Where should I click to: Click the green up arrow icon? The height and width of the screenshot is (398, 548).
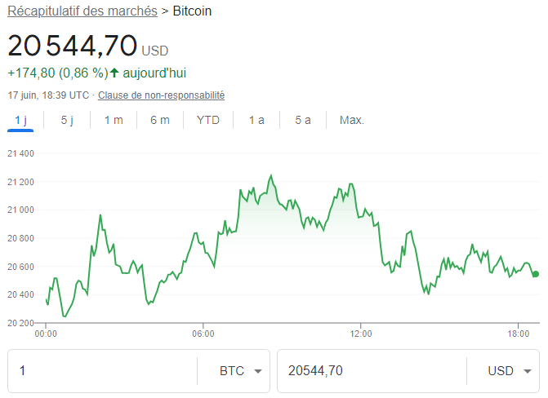click(x=114, y=73)
